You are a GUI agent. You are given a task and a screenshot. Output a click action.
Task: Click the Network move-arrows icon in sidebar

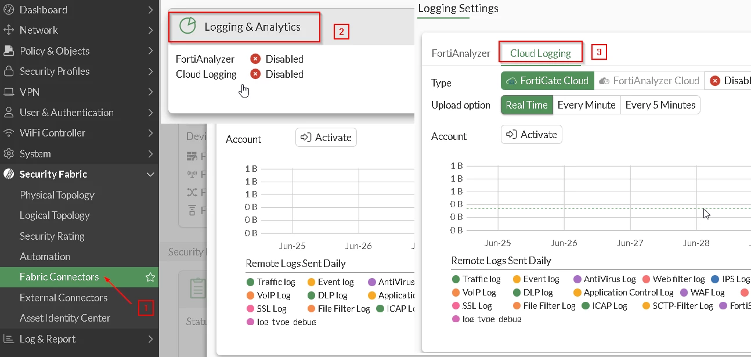pyautogui.click(x=9, y=30)
